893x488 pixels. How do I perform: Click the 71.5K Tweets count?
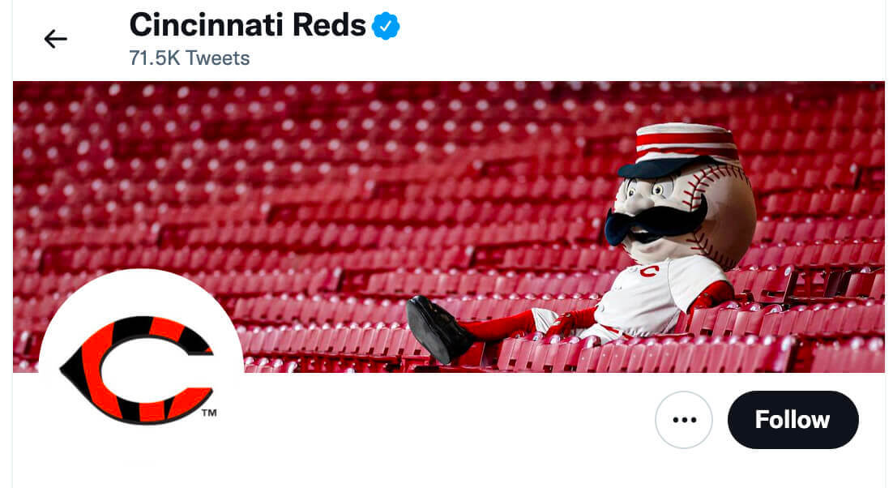189,58
